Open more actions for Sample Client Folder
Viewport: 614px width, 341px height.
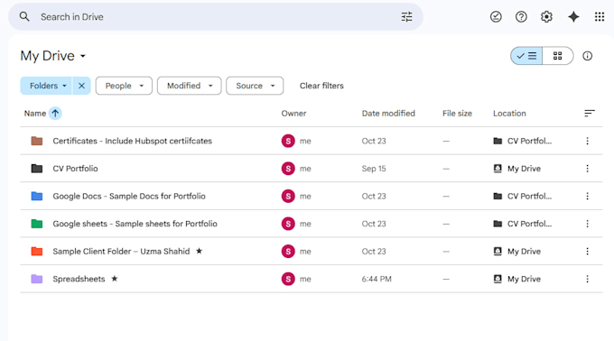[588, 251]
